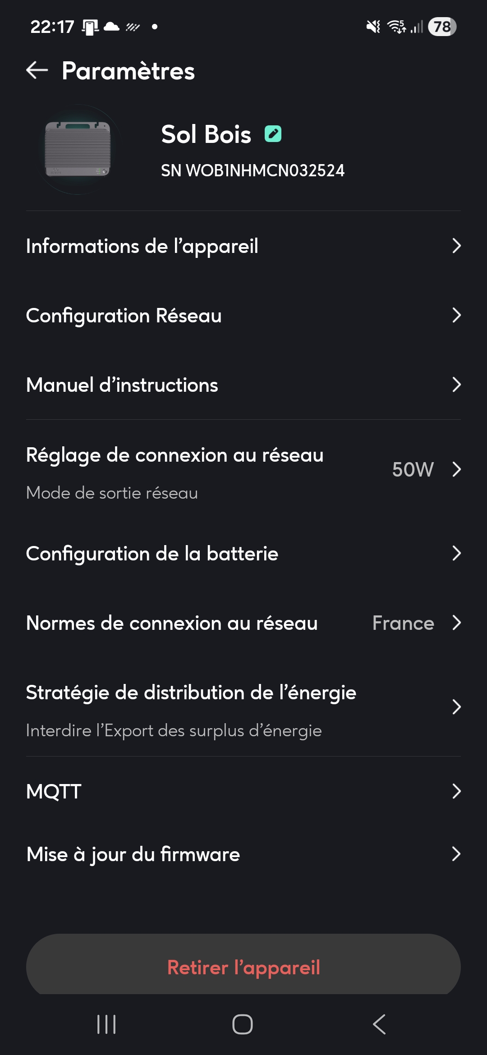The width and height of the screenshot is (487, 1055).
Task: Tap the green edit name icon
Action: [x=273, y=134]
